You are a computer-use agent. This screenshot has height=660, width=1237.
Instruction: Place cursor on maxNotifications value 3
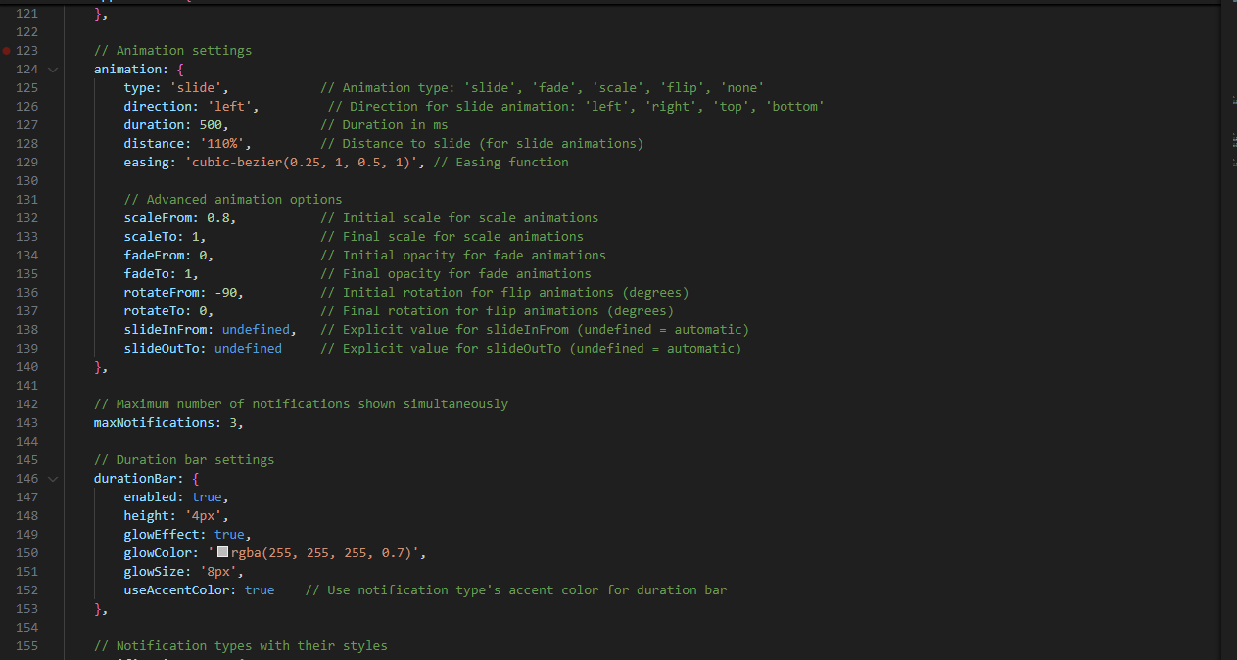point(232,423)
